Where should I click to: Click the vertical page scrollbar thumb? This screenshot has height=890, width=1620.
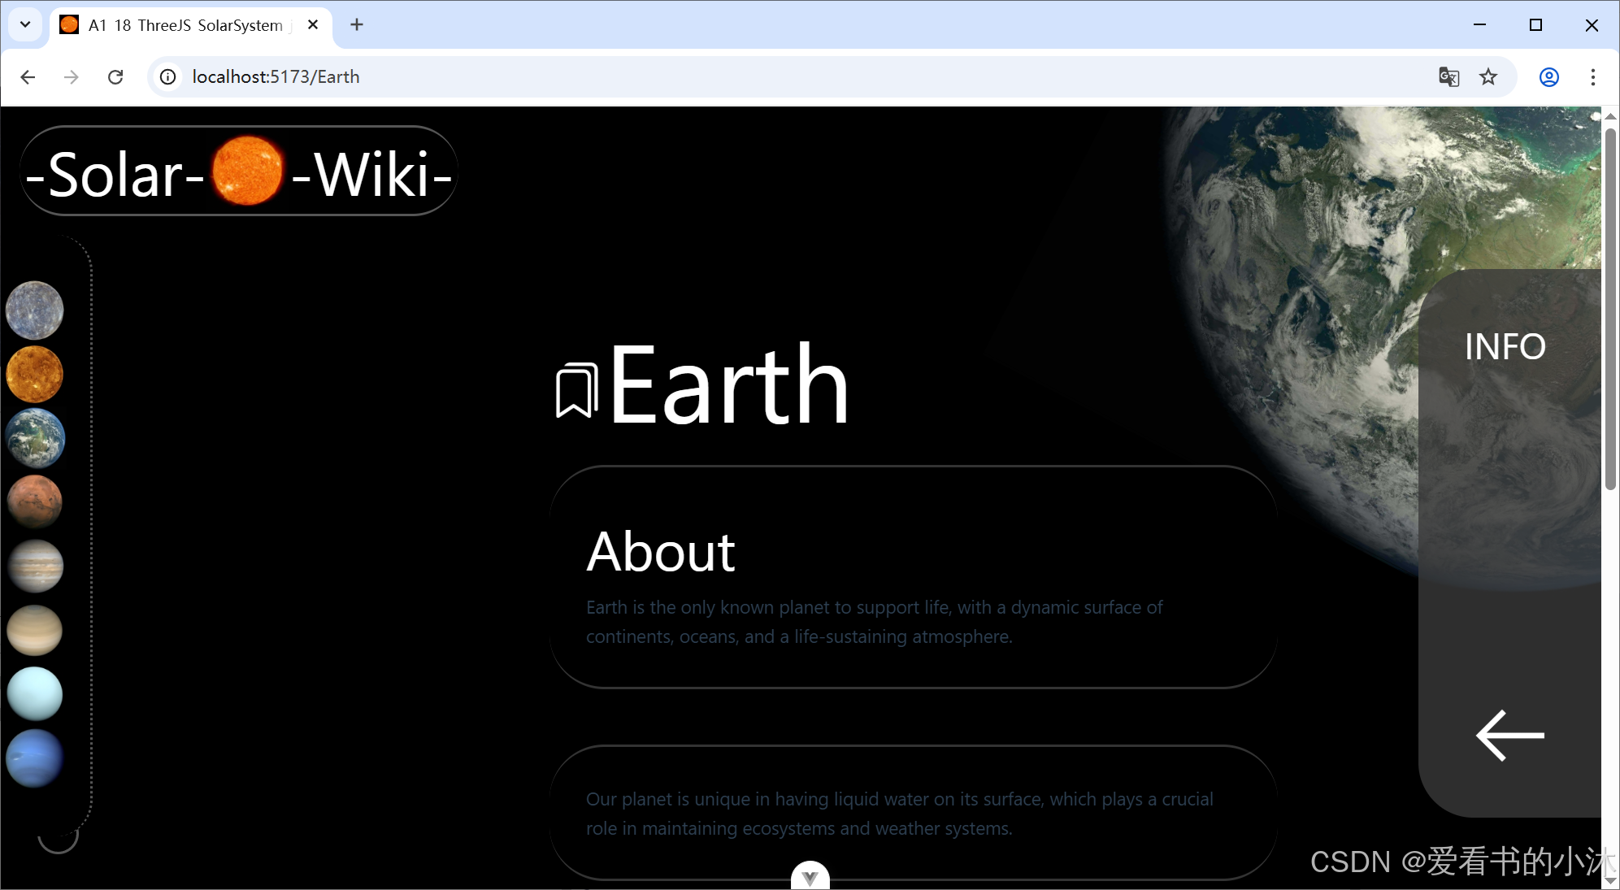pos(1610,309)
